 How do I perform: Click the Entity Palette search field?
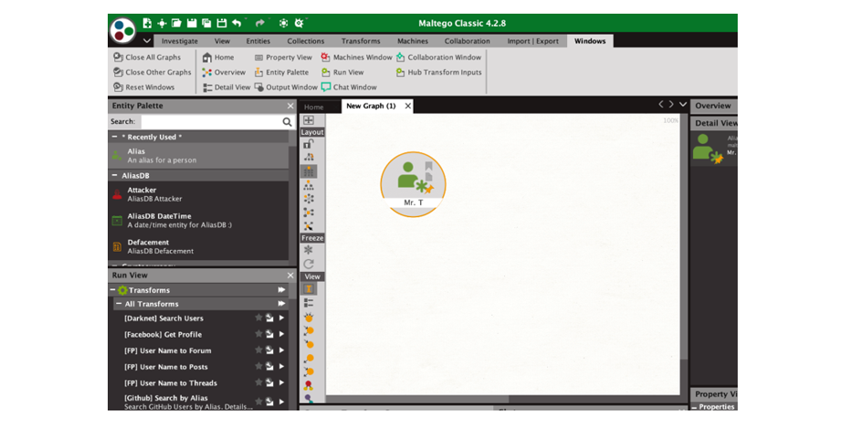click(x=211, y=122)
